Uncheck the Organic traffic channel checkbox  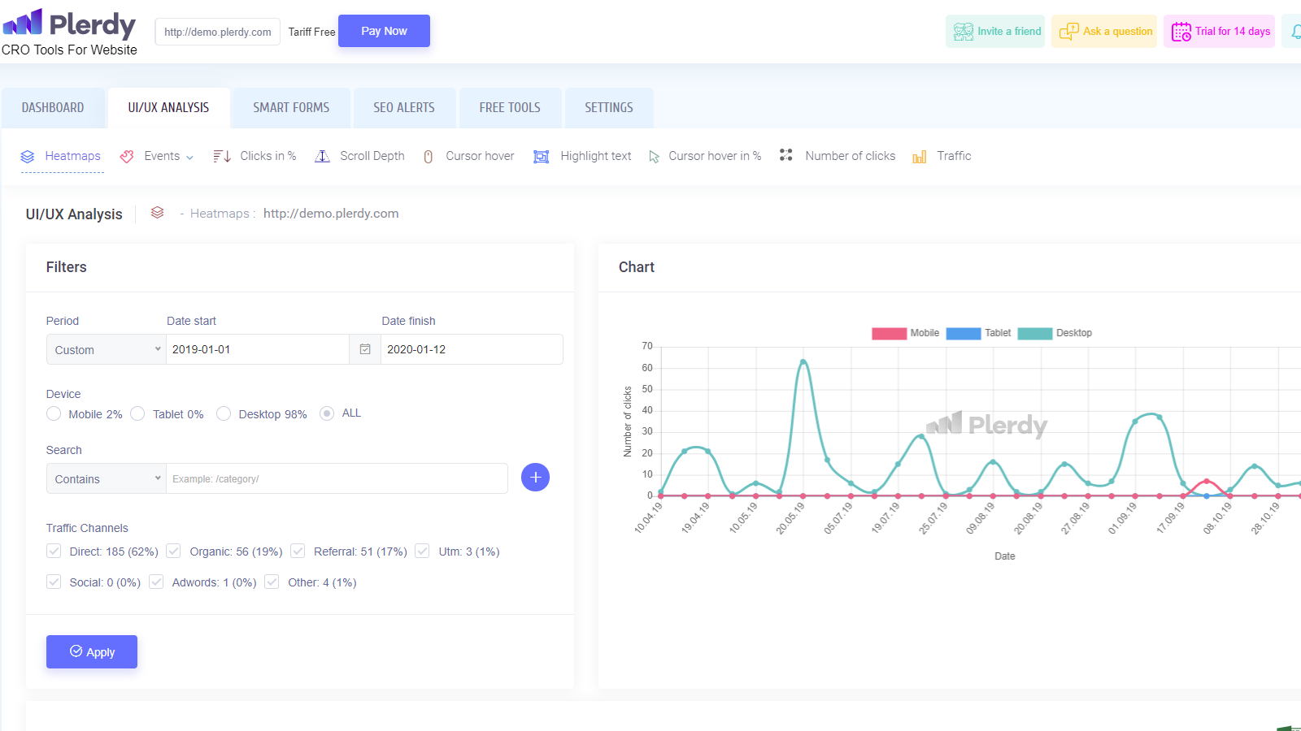click(x=173, y=551)
